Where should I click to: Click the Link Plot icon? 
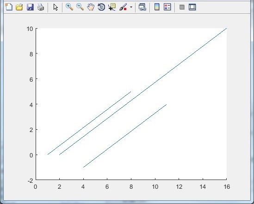tap(142, 7)
